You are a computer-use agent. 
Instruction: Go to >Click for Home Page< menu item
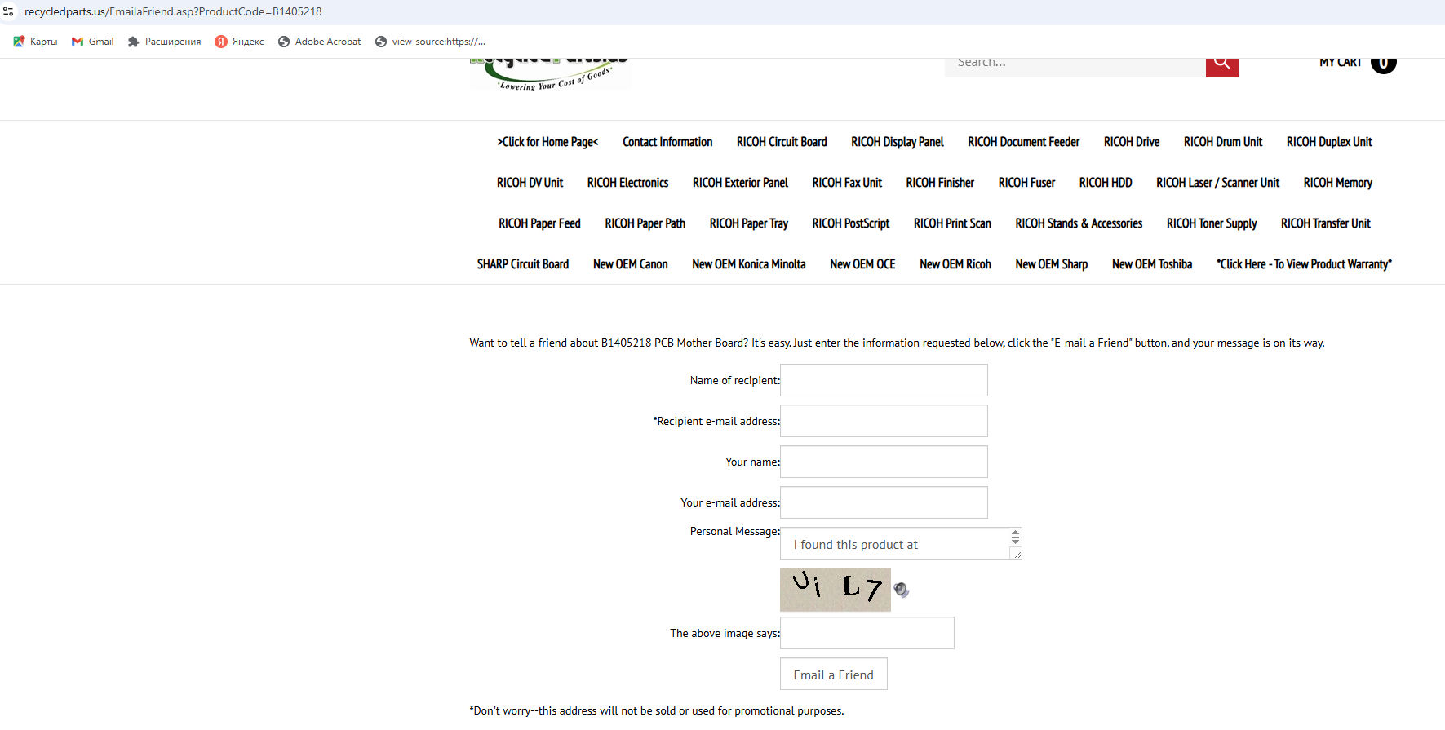[547, 142]
